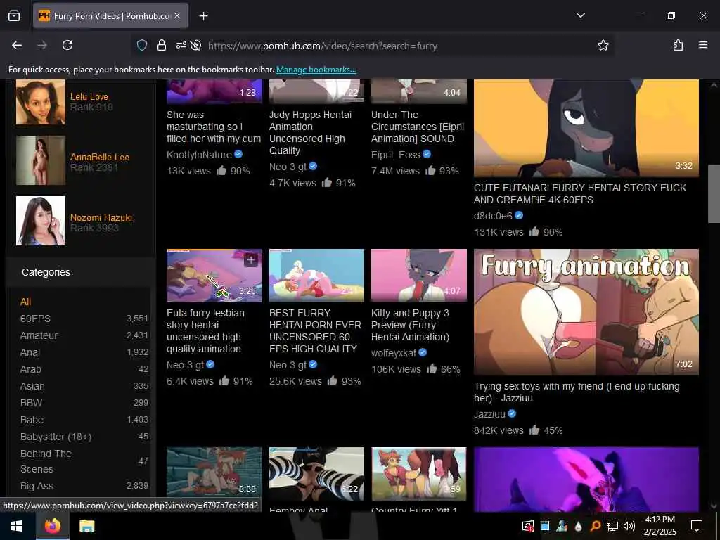Open the tracking protection shield panel

pos(142,45)
